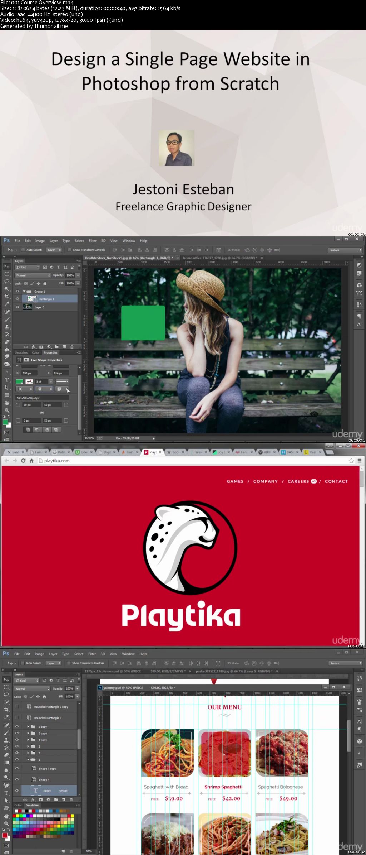Select Custom Shape tool in yummy.psd Photoshop window
Image resolution: width=366 pixels, height=855 pixels.
tap(6, 808)
